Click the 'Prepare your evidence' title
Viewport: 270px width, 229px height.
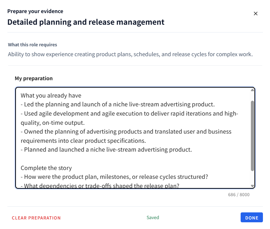pyautogui.click(x=35, y=11)
